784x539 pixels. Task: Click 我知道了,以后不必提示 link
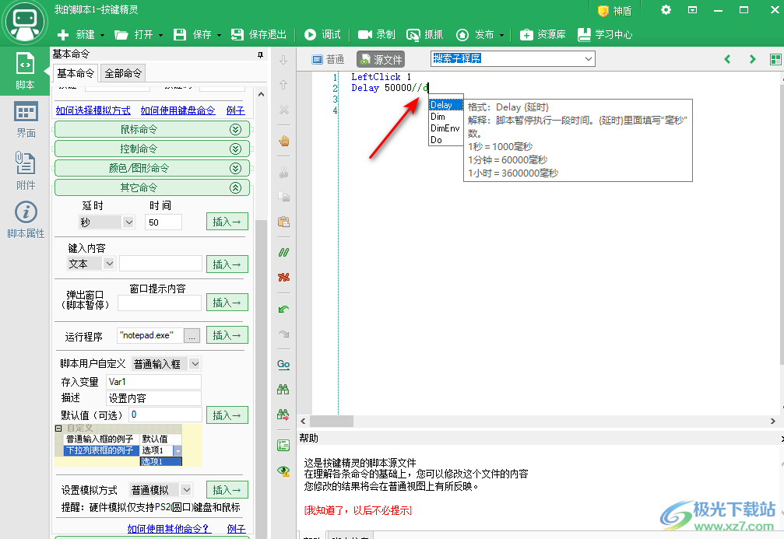coord(358,510)
